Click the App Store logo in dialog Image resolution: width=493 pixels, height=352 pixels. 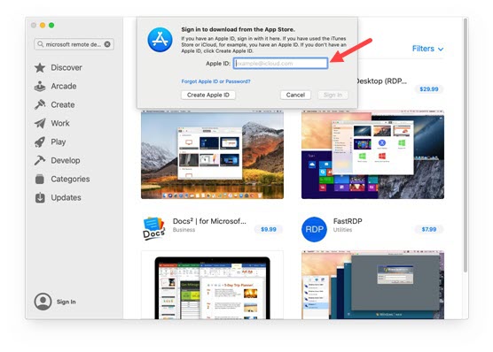[160, 40]
